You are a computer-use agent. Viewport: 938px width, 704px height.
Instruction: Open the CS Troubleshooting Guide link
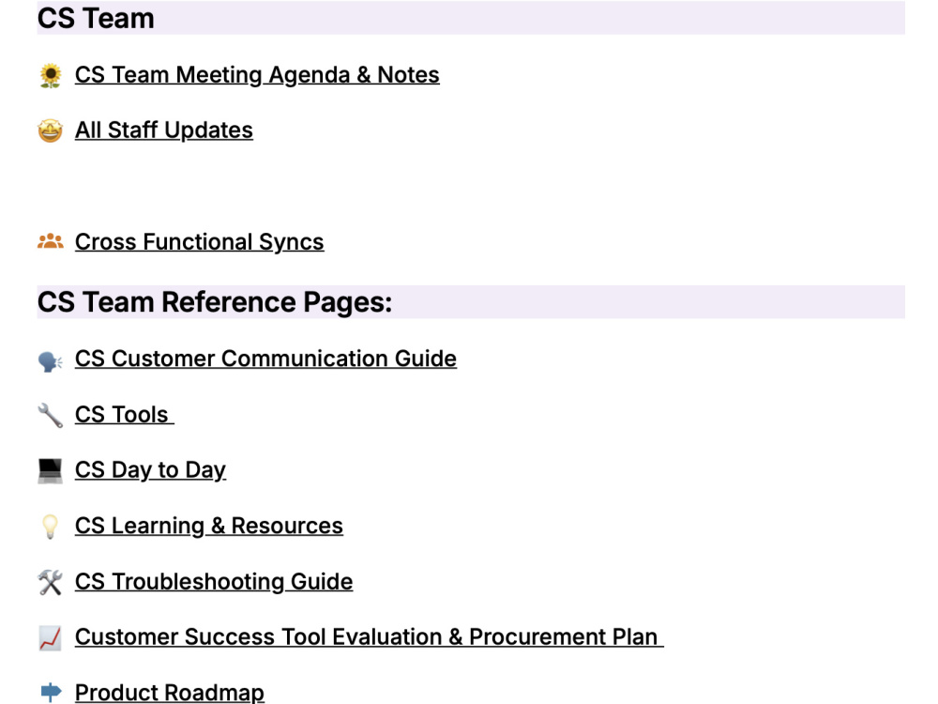point(214,582)
